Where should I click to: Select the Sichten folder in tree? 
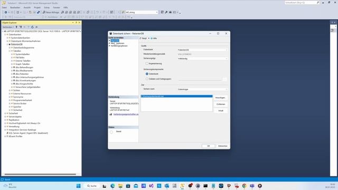[x=16, y=90]
